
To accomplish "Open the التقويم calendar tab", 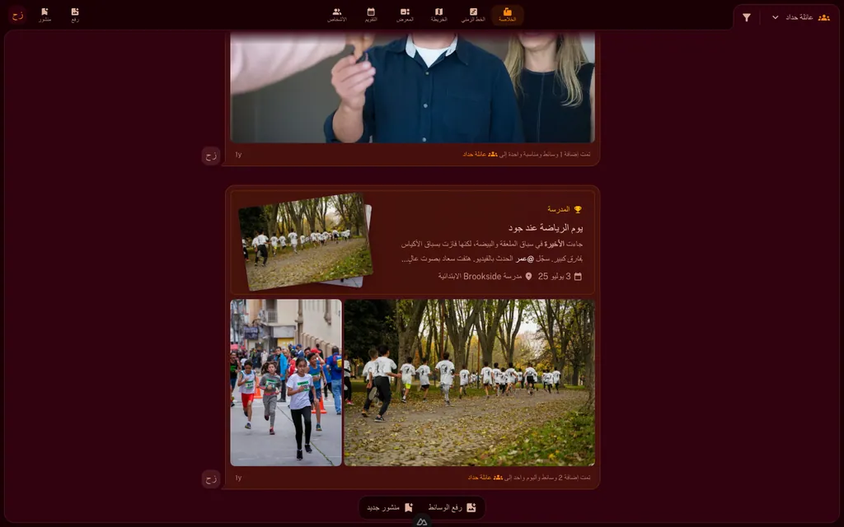I will pyautogui.click(x=371, y=15).
